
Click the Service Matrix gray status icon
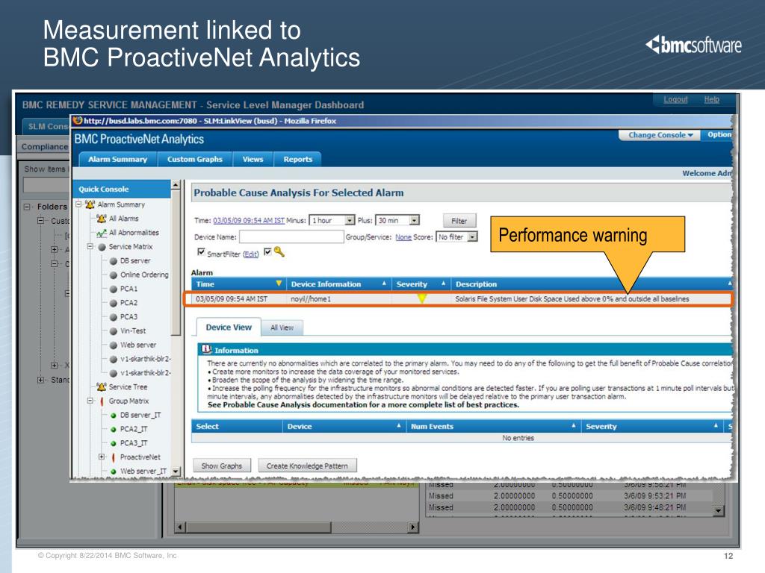(x=102, y=247)
